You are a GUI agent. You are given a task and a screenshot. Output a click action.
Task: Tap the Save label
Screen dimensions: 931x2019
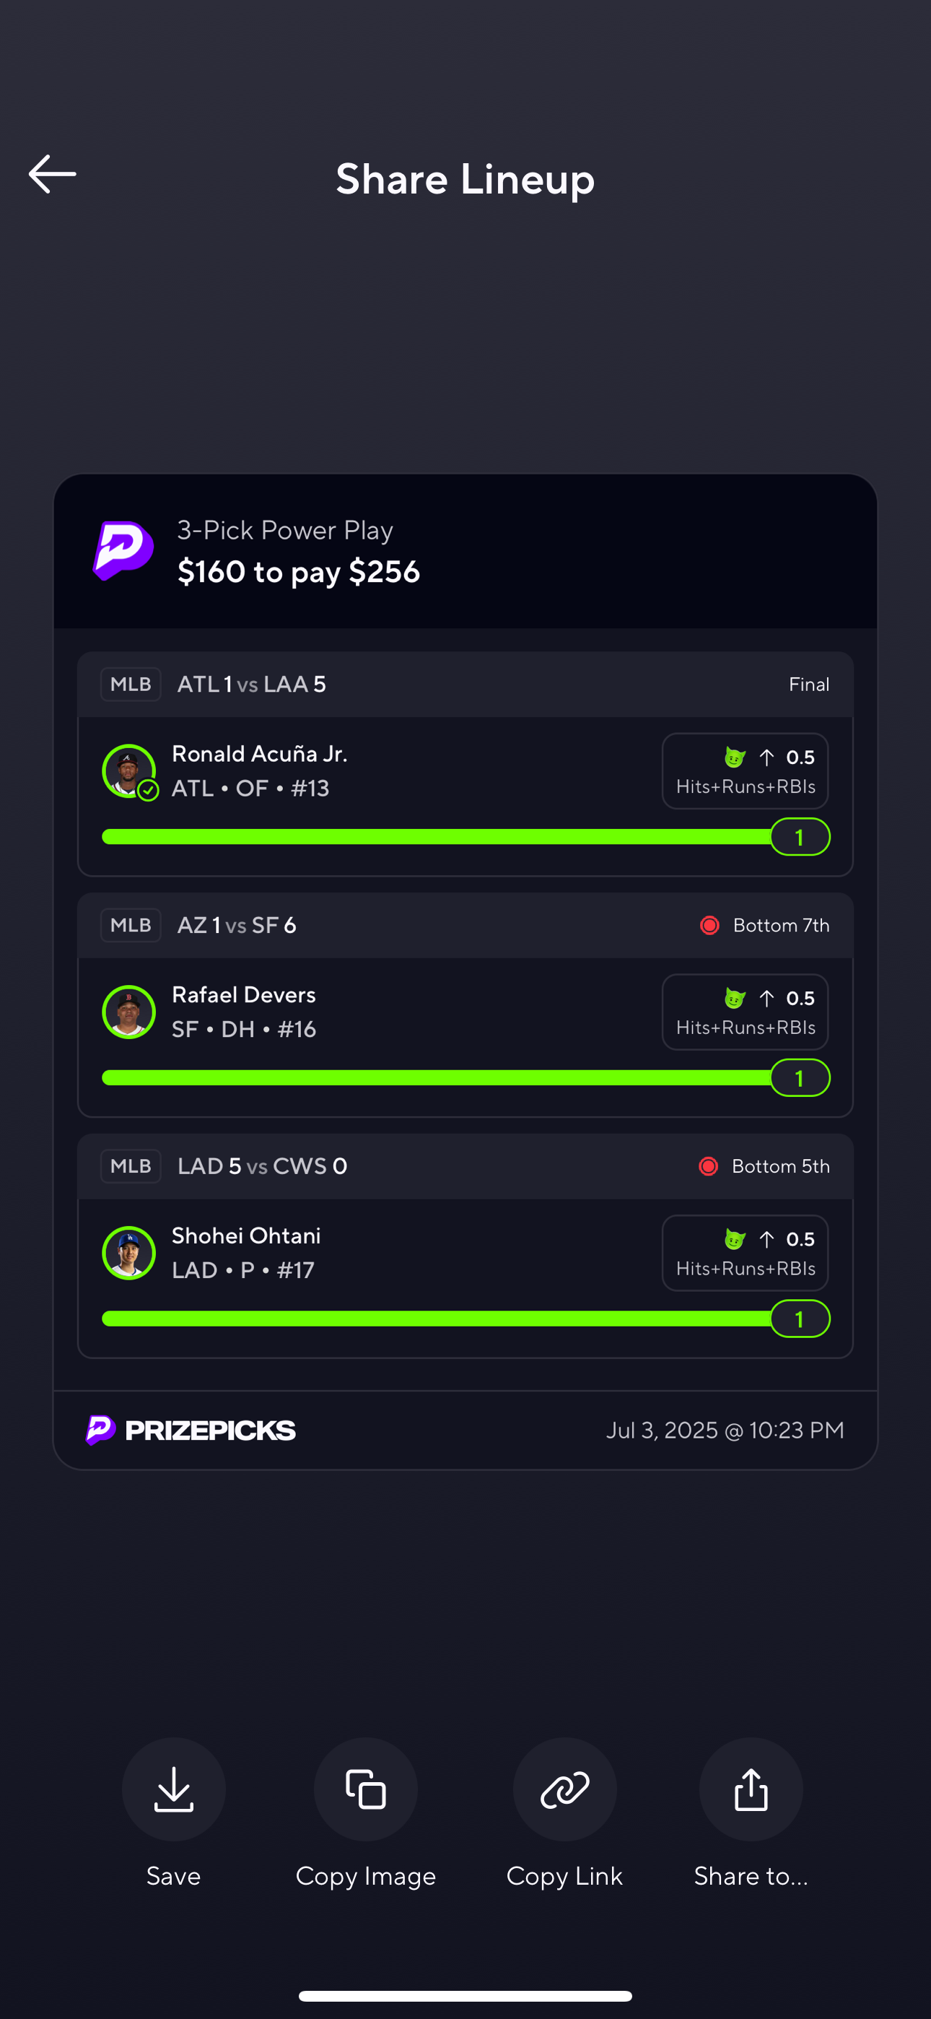point(173,1876)
